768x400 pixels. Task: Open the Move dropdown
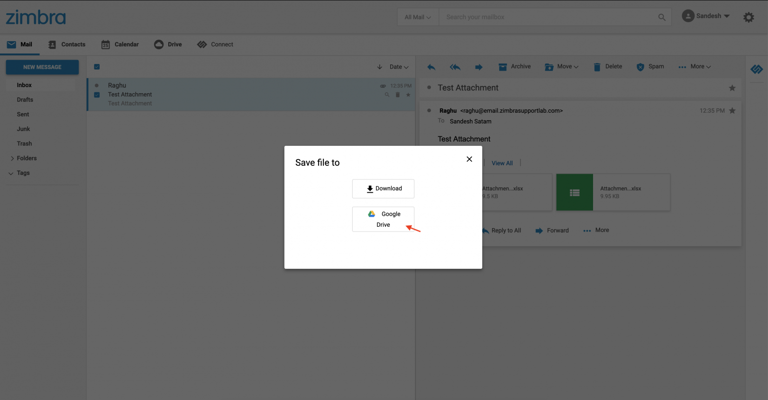[562, 67]
